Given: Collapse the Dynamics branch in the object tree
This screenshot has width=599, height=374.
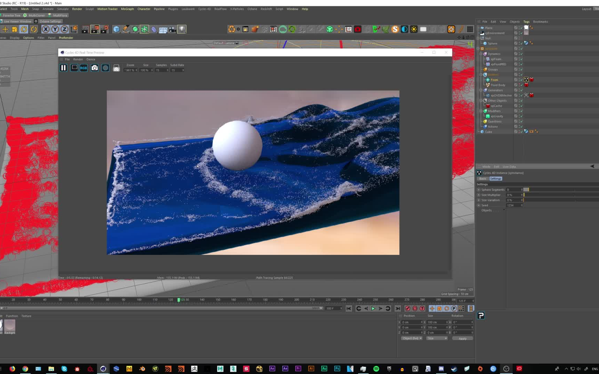Looking at the screenshot, I should [x=481, y=54].
